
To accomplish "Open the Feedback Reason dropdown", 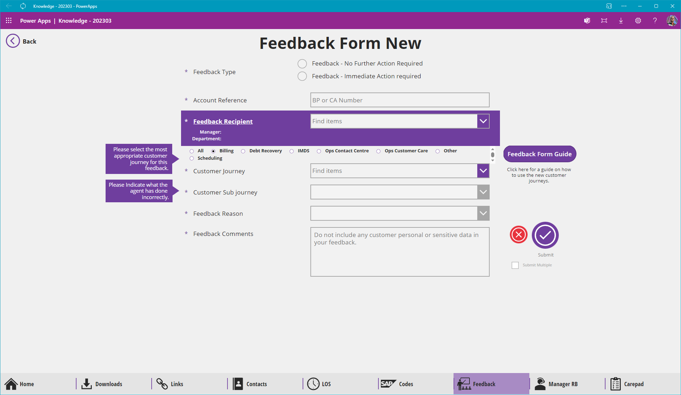I will pyautogui.click(x=483, y=213).
